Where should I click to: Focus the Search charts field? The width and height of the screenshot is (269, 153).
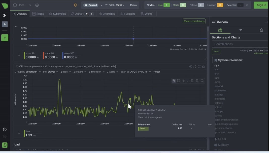240,44
